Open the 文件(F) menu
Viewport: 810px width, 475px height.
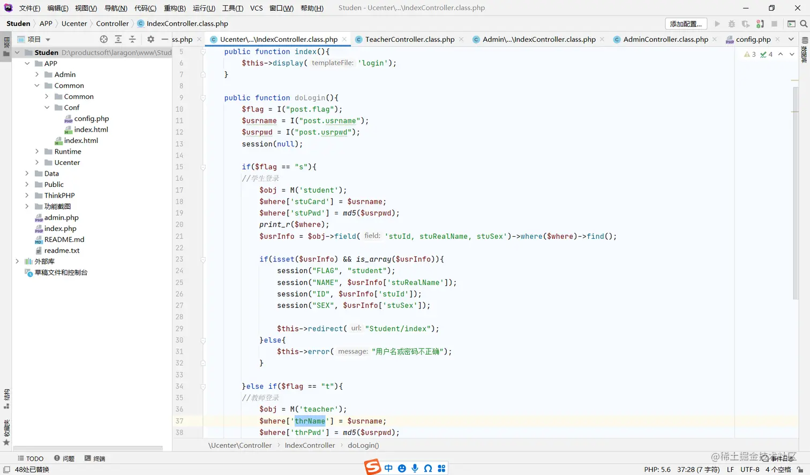click(x=29, y=8)
